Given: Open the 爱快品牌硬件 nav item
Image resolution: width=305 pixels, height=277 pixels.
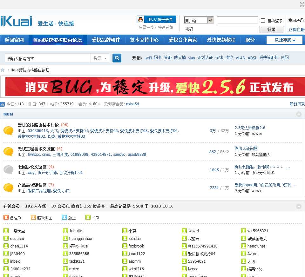Looking at the screenshot, I should [x=106, y=40].
